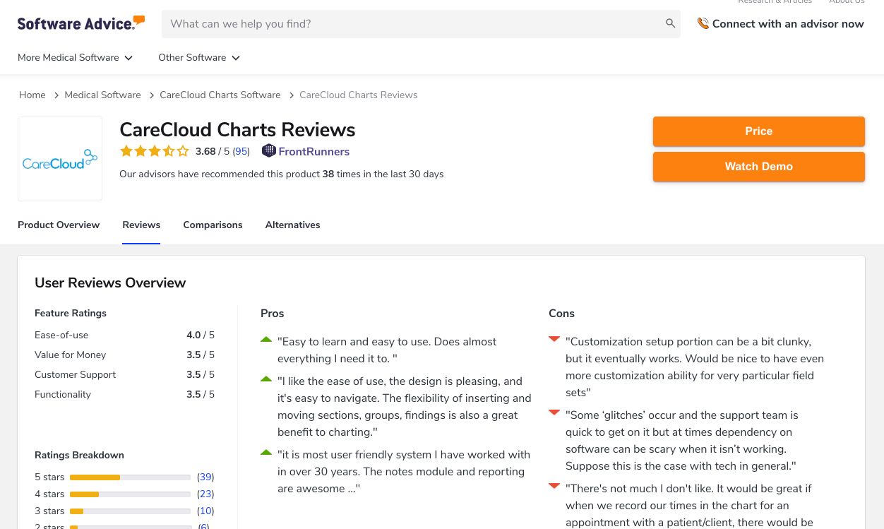Click the Software Advice logo
This screenshot has width=884, height=529.
81,23
